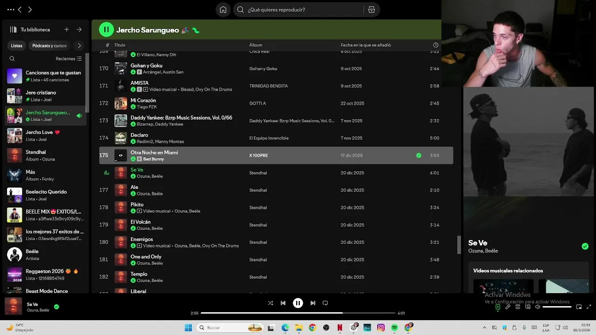The width and height of the screenshot is (596, 335).
Task: Skip to the previous track
Action: (283, 303)
